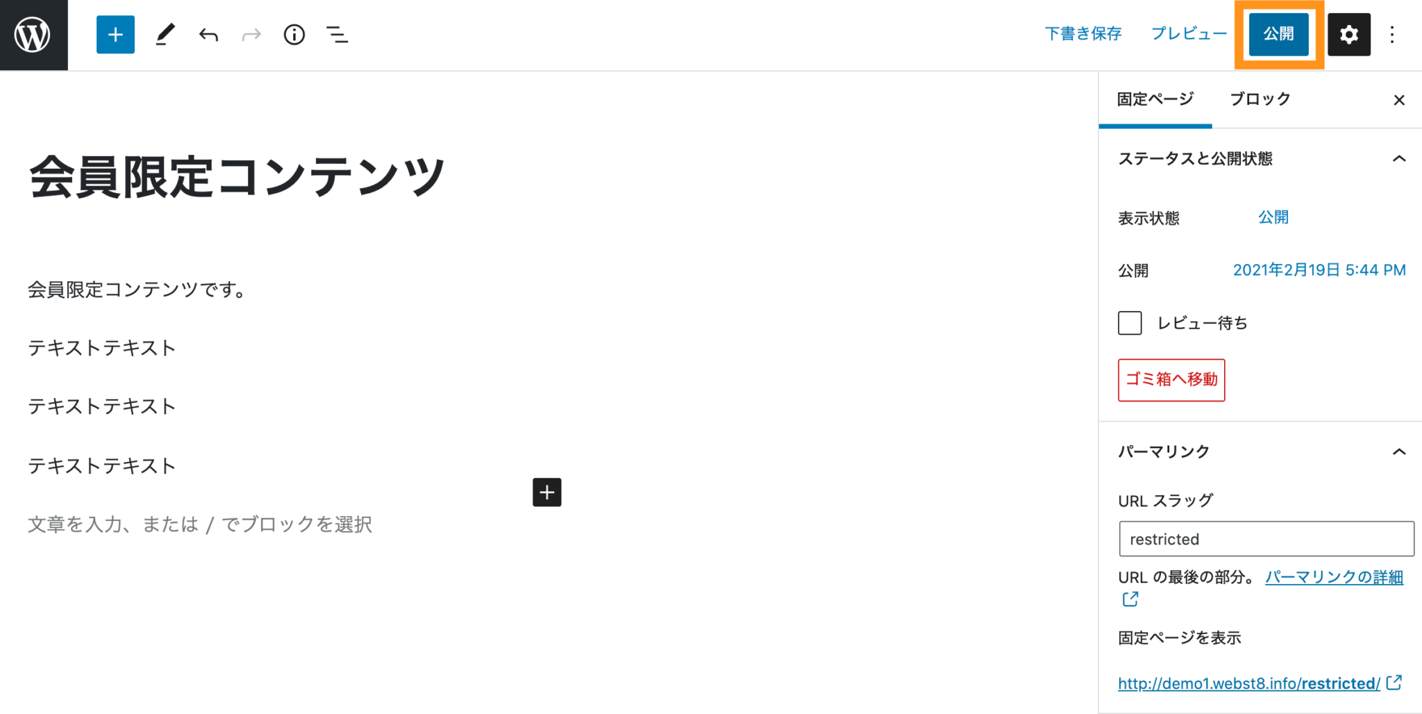Select the 固定ページ tab
This screenshot has width=1422, height=714.
coord(1154,99)
